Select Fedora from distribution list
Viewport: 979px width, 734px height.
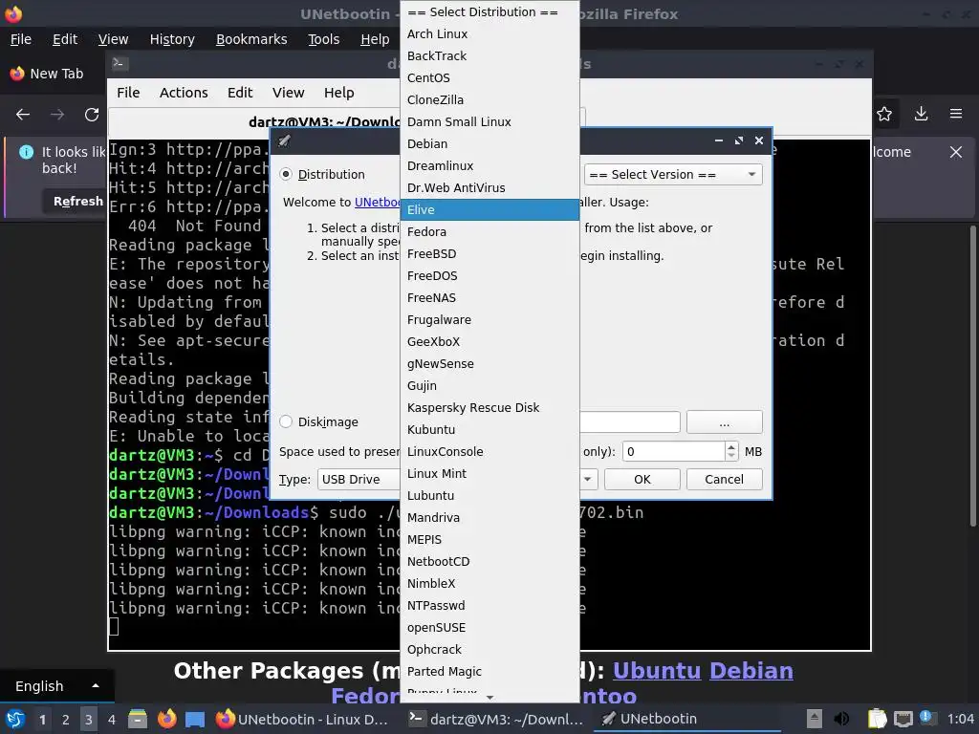(x=489, y=231)
